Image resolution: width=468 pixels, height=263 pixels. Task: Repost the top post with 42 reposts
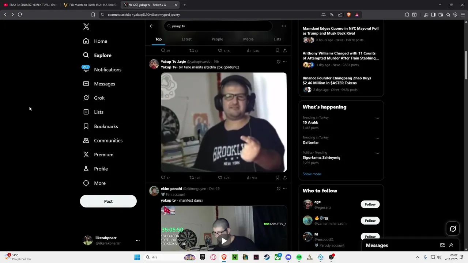coord(194,51)
